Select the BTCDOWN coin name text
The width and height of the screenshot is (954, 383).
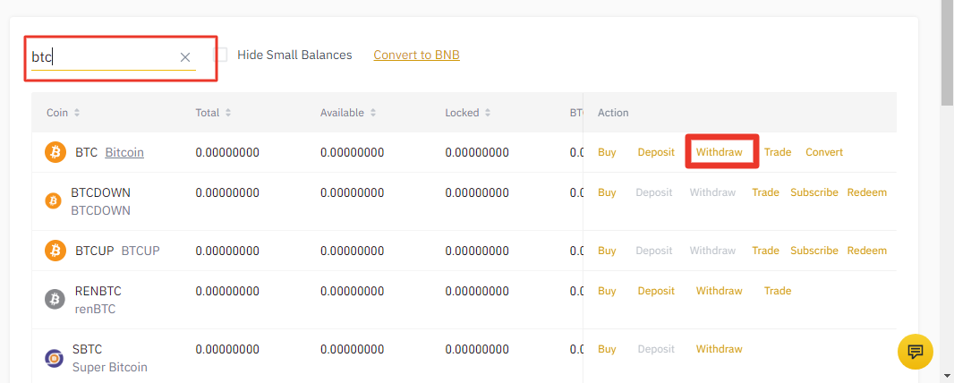click(x=100, y=192)
